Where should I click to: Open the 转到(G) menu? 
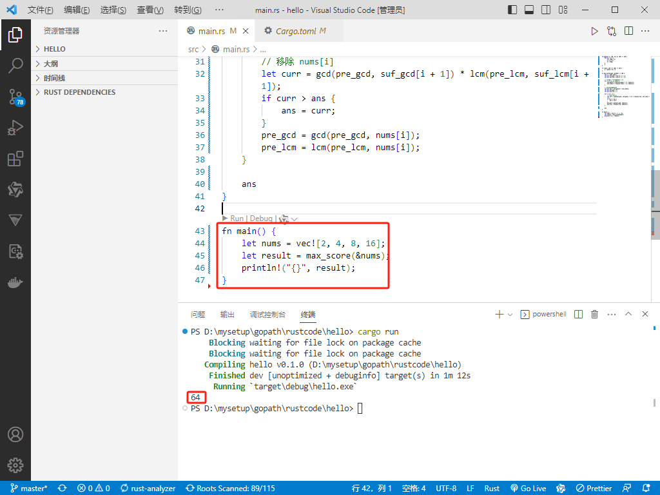[188, 10]
